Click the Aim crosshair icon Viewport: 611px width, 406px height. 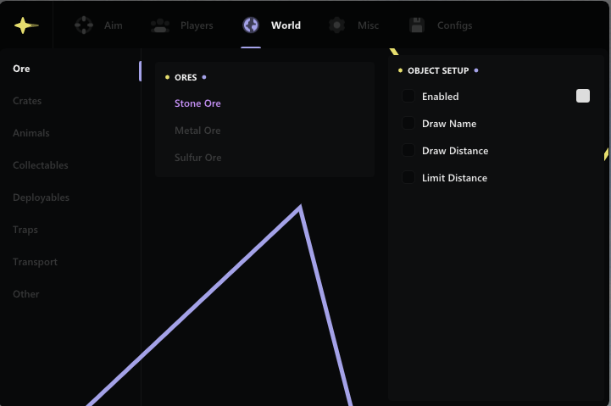pyautogui.click(x=84, y=25)
